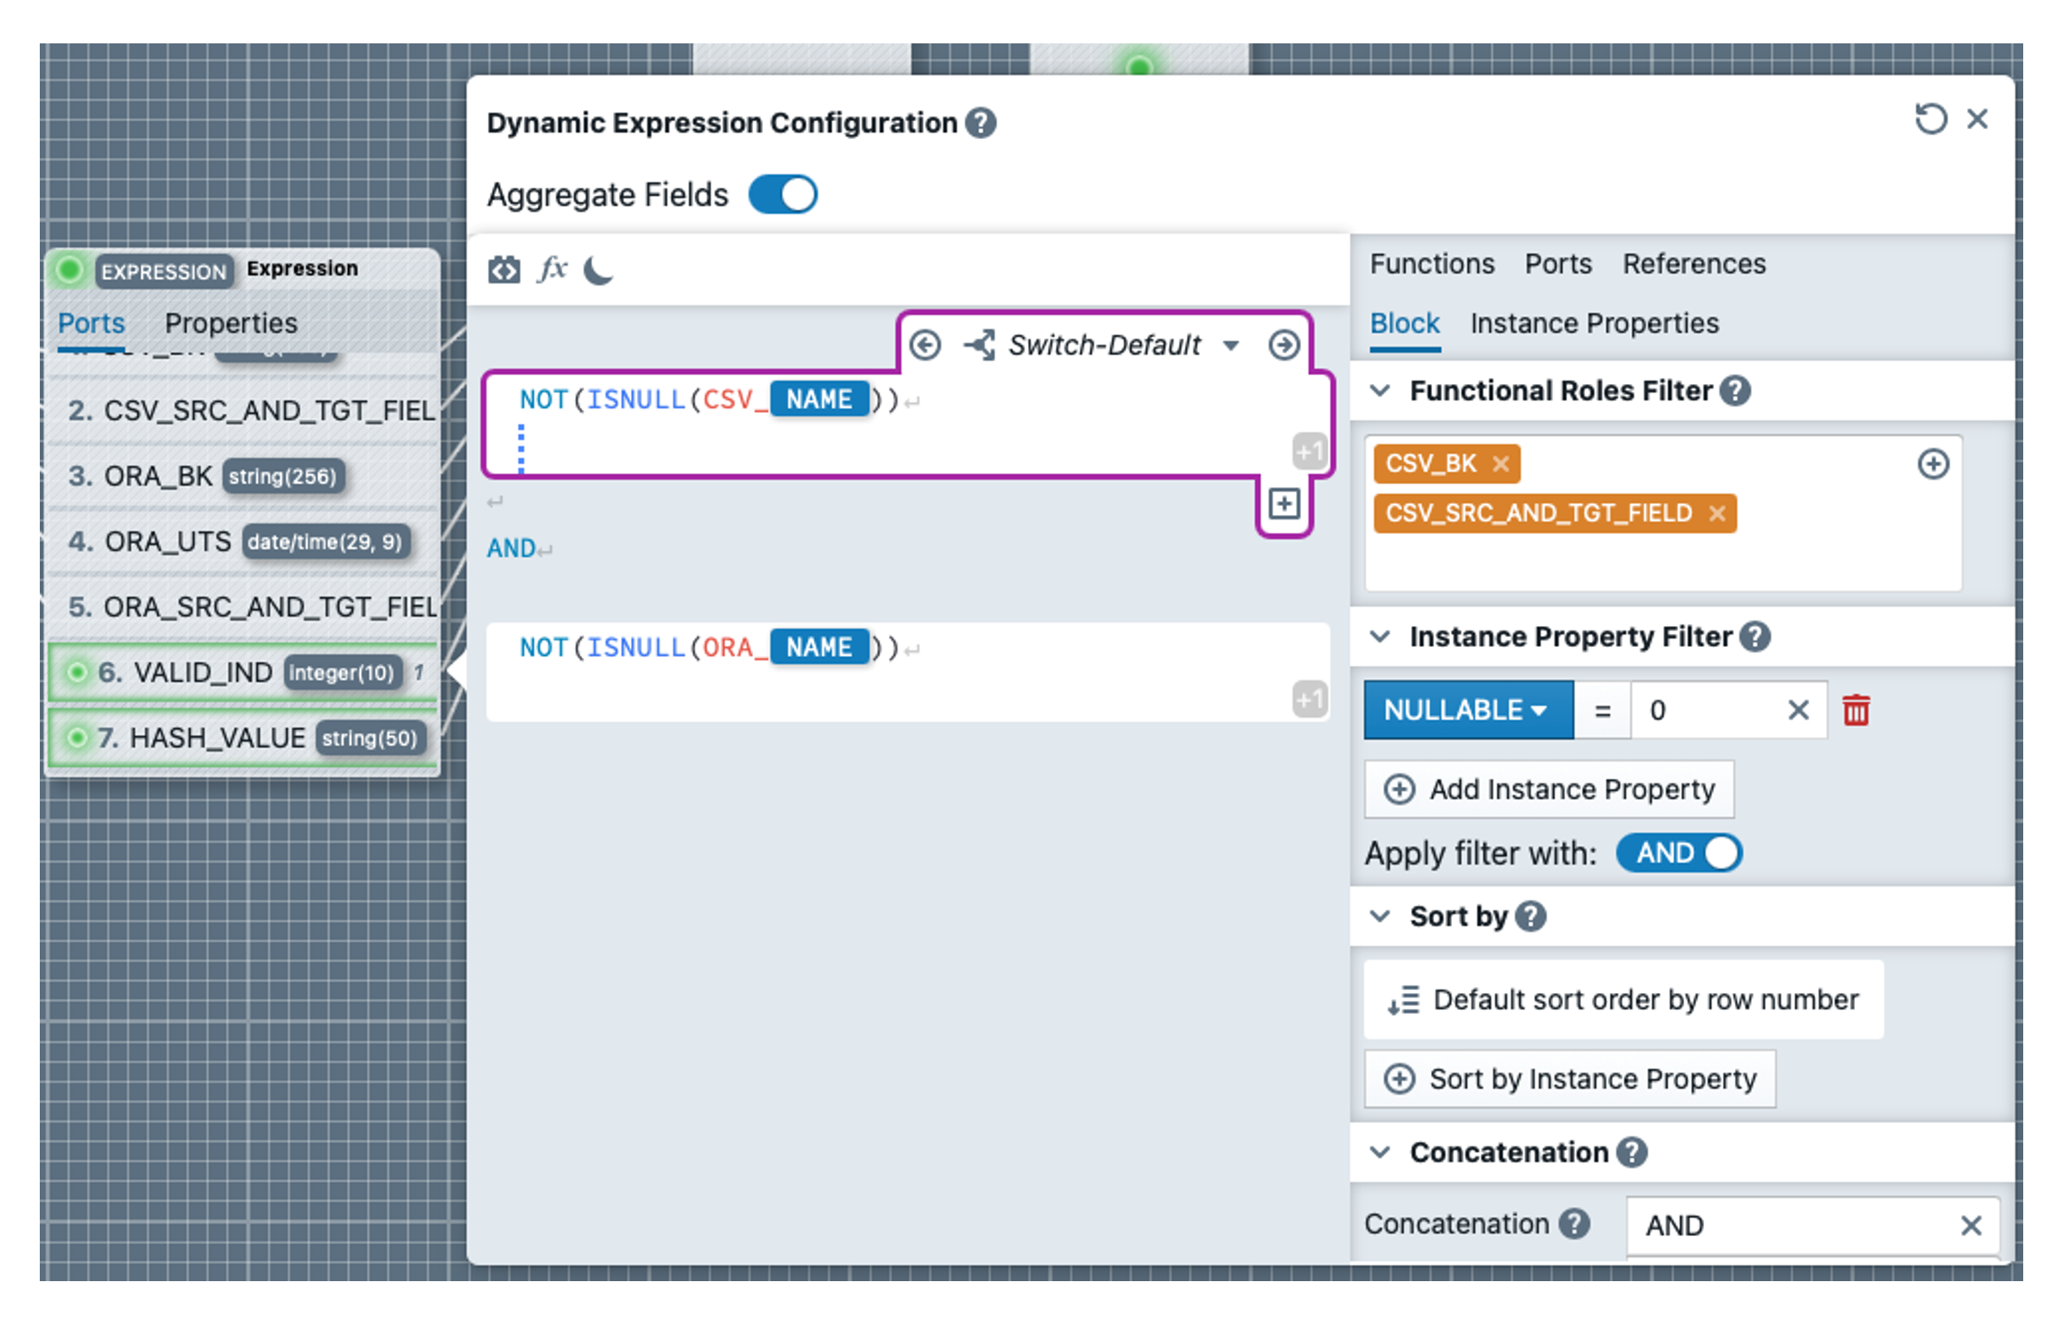Image resolution: width=2063 pixels, height=1320 pixels.
Task: Toggle dark mode moon icon
Action: (x=598, y=269)
